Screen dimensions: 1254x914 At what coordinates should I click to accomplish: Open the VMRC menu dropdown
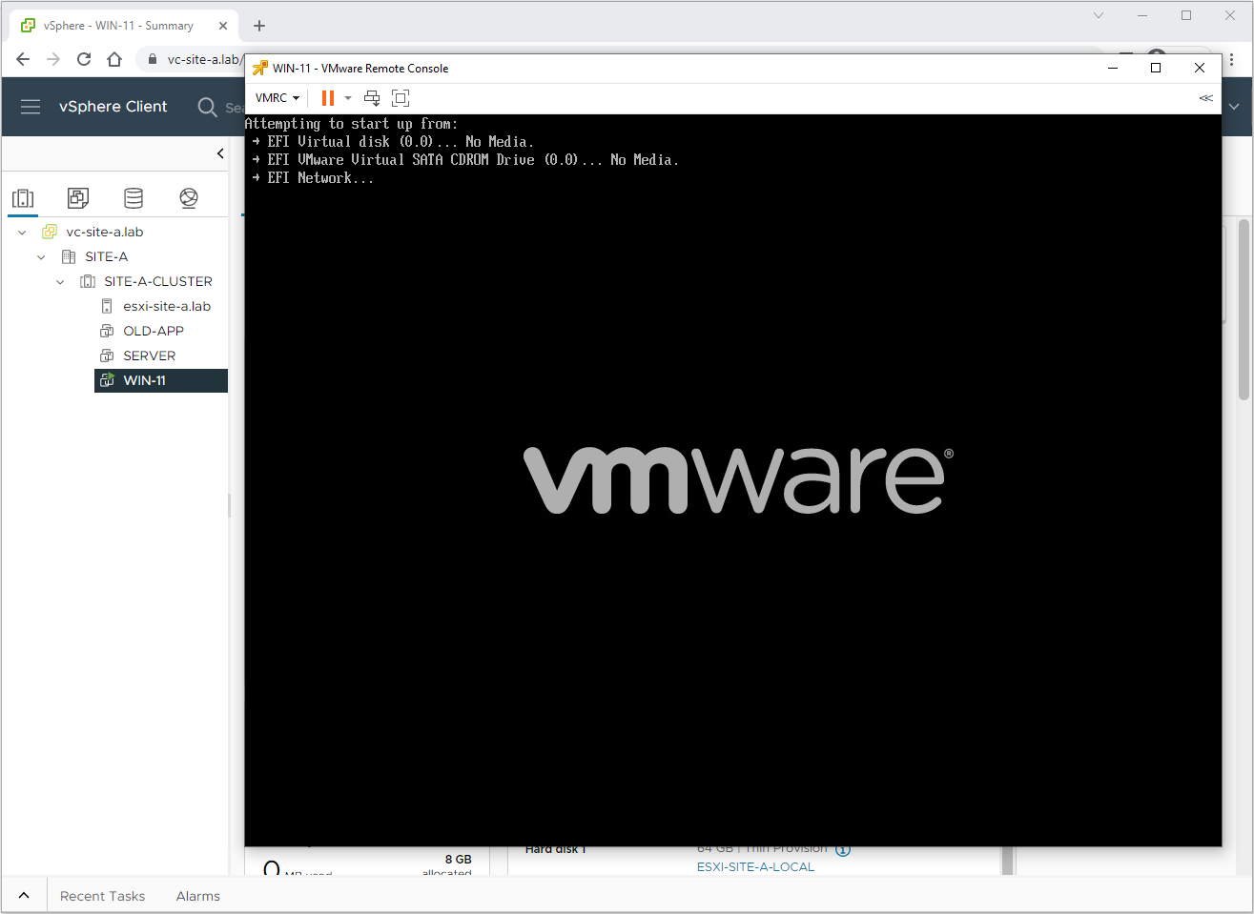point(278,98)
